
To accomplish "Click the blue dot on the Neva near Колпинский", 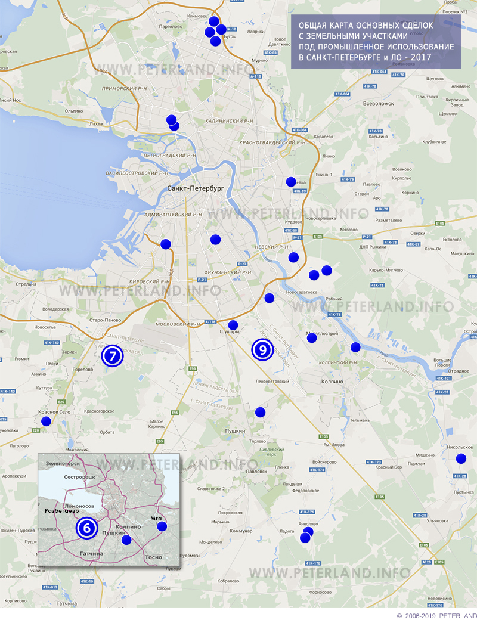I will click(x=355, y=347).
